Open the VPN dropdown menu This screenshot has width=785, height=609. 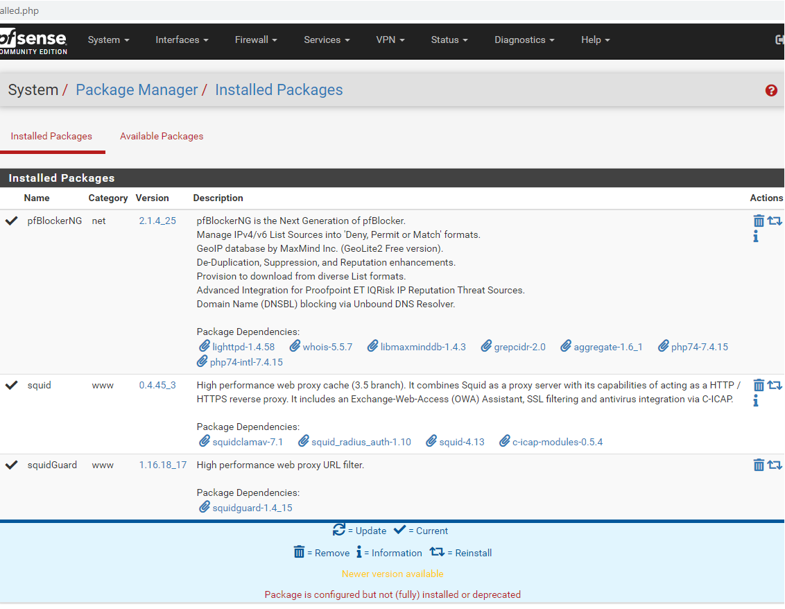pos(390,40)
